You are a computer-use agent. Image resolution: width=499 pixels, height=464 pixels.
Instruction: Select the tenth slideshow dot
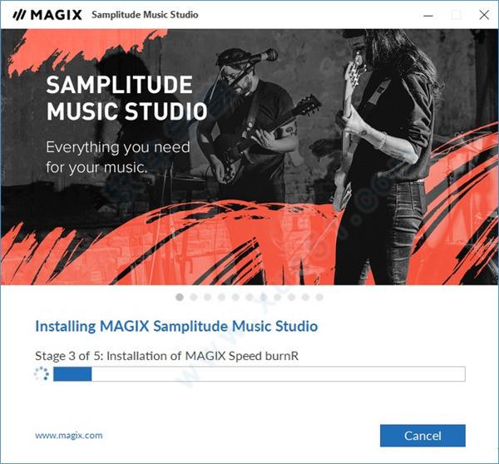[305, 297]
